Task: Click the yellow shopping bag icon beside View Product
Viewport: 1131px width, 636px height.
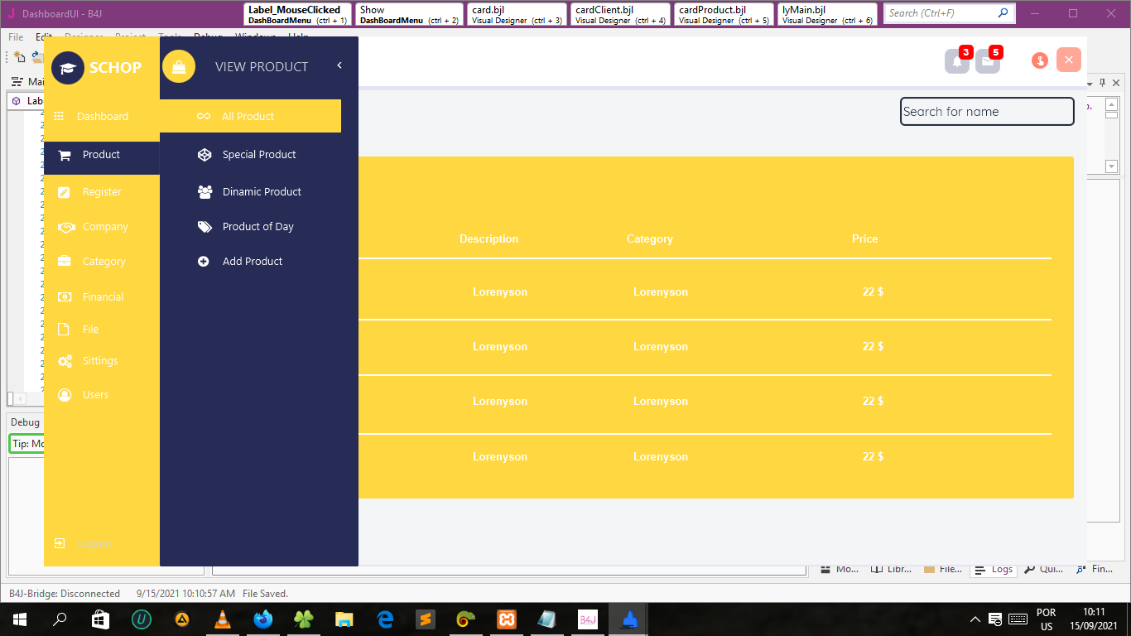Action: coord(179,67)
